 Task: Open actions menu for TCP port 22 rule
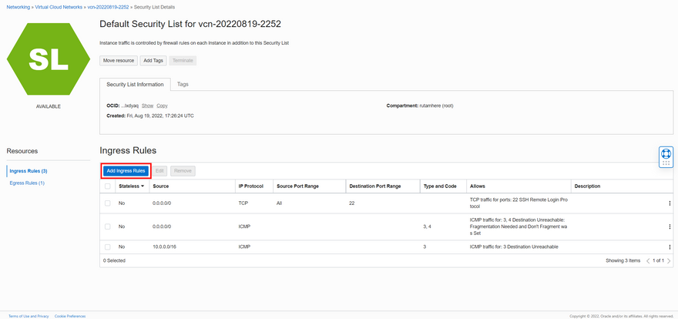coord(670,203)
